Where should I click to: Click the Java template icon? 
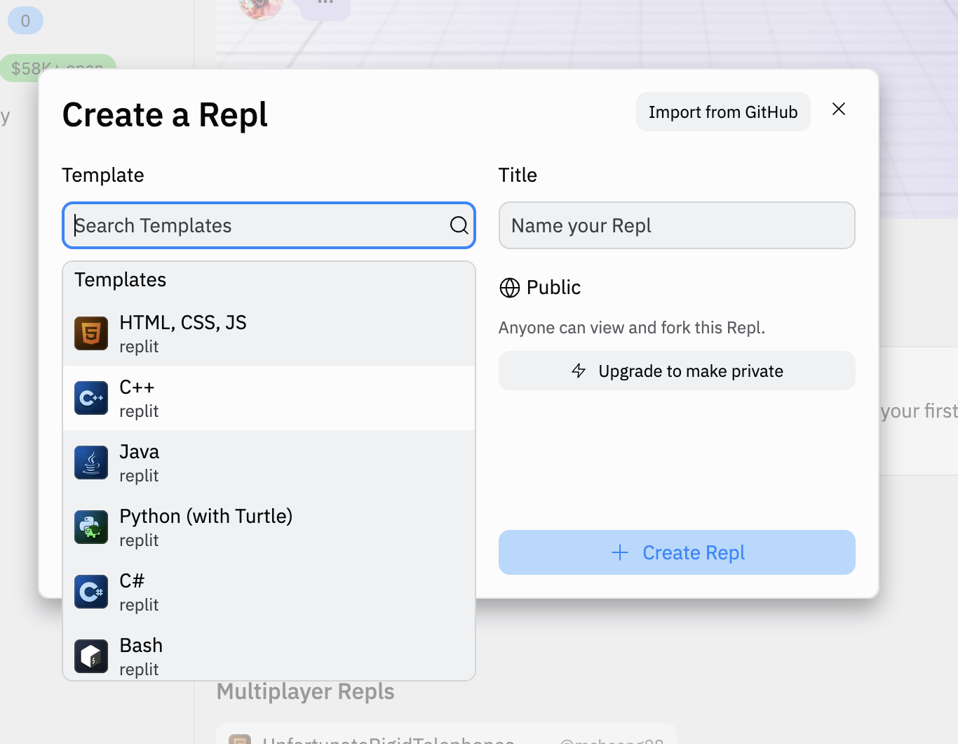[91, 463]
